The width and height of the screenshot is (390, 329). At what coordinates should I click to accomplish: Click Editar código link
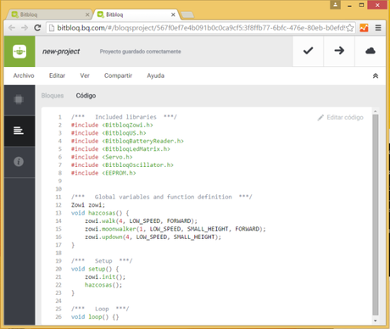(x=345, y=117)
